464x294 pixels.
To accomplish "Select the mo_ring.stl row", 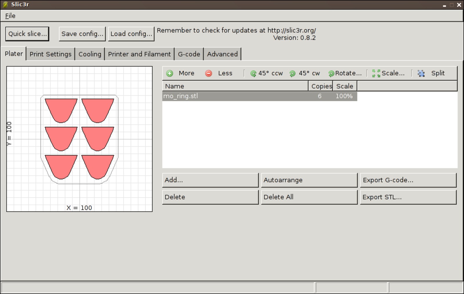I will point(260,96).
